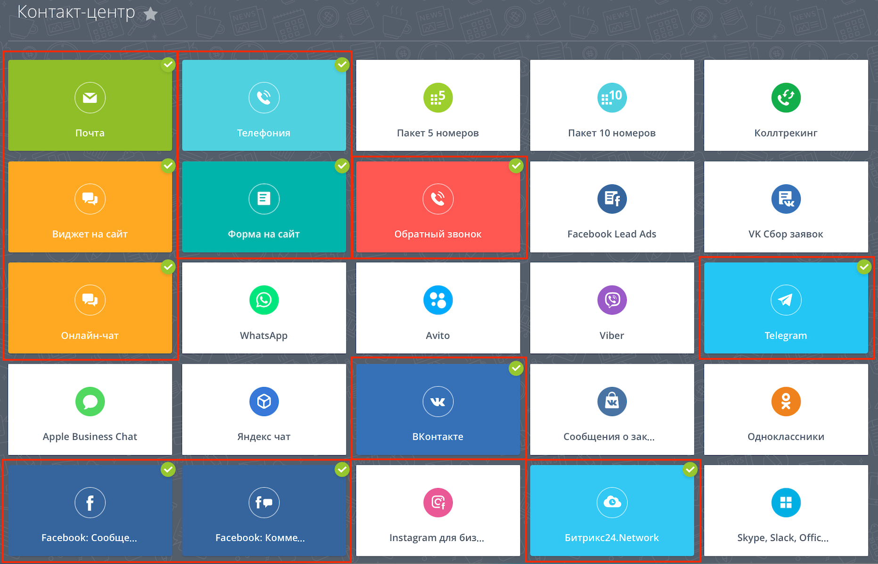Click the Пакет 10 номеров label

pyautogui.click(x=612, y=133)
